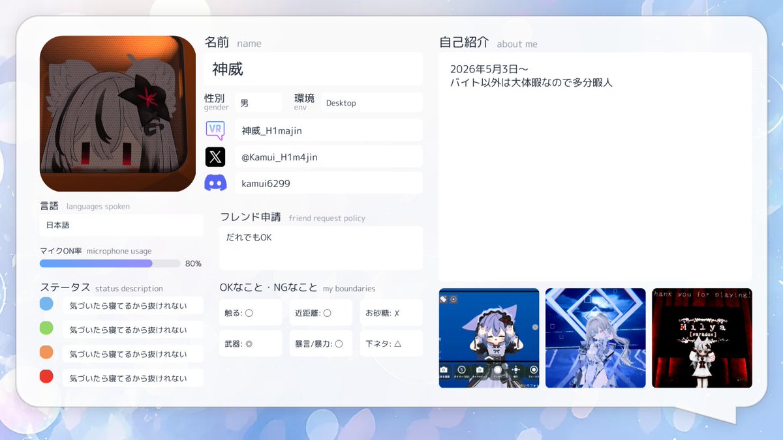
Task: Select the orange status dot
Action: tap(46, 353)
